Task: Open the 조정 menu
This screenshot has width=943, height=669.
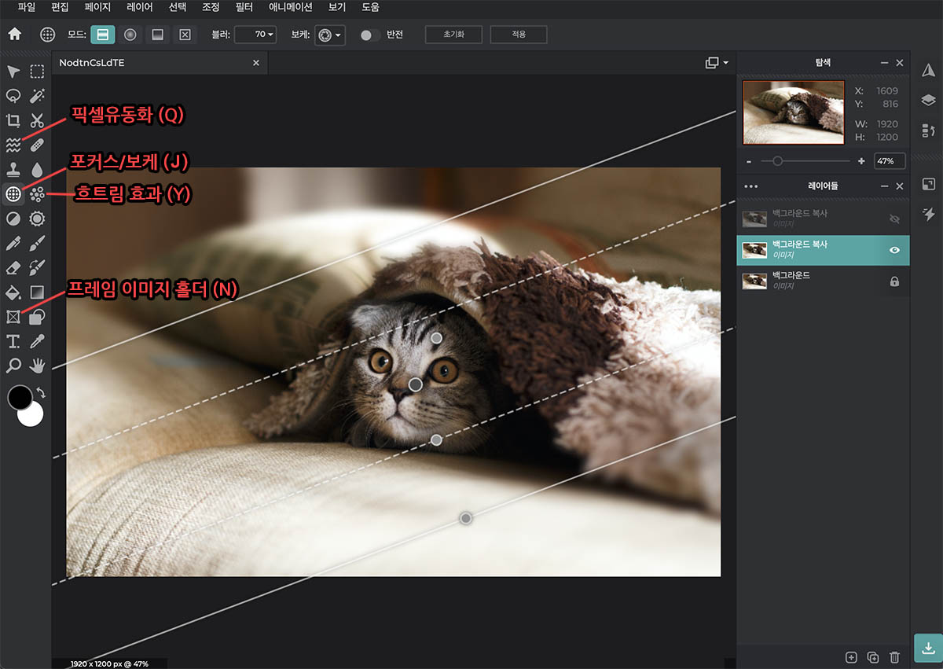Action: [x=211, y=7]
